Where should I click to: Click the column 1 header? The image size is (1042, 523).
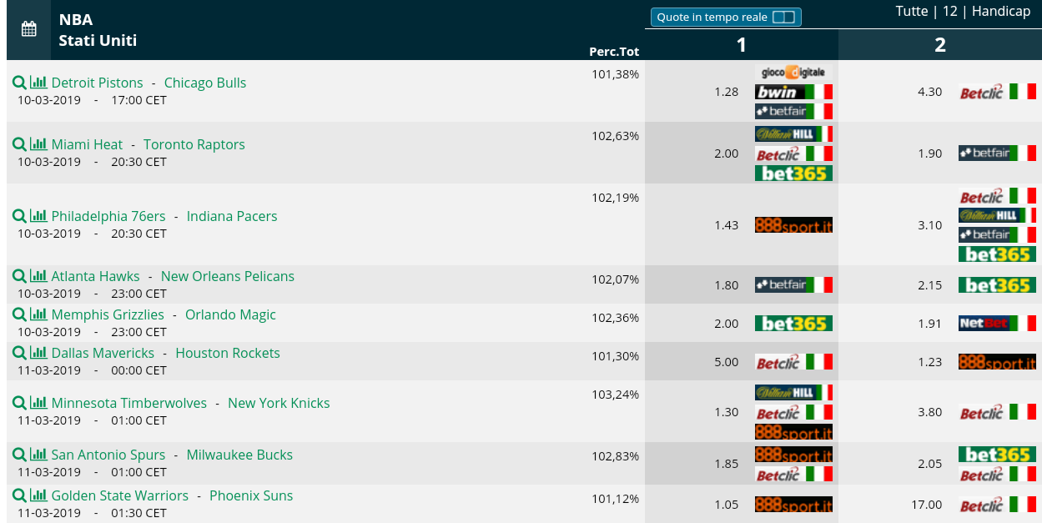(742, 45)
